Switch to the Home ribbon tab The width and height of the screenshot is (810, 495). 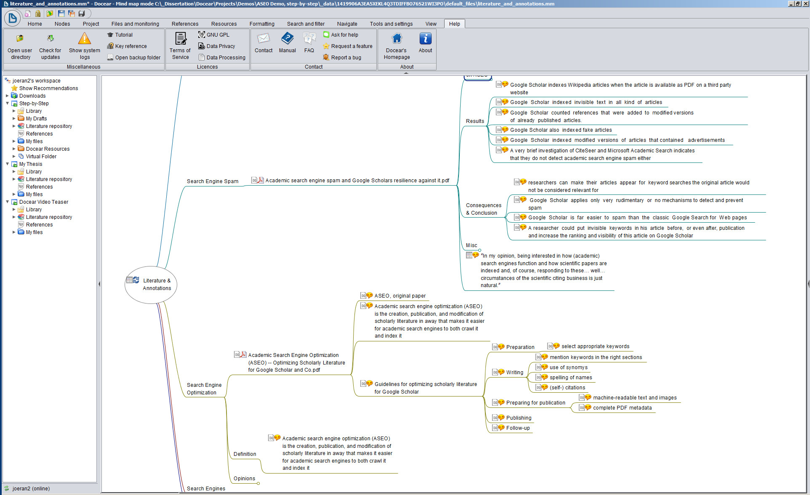point(35,24)
